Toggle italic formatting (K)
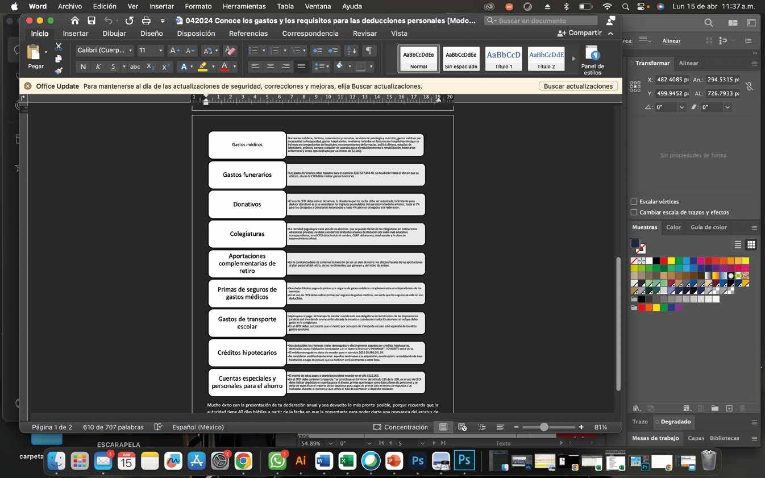765x478 pixels. click(98, 67)
